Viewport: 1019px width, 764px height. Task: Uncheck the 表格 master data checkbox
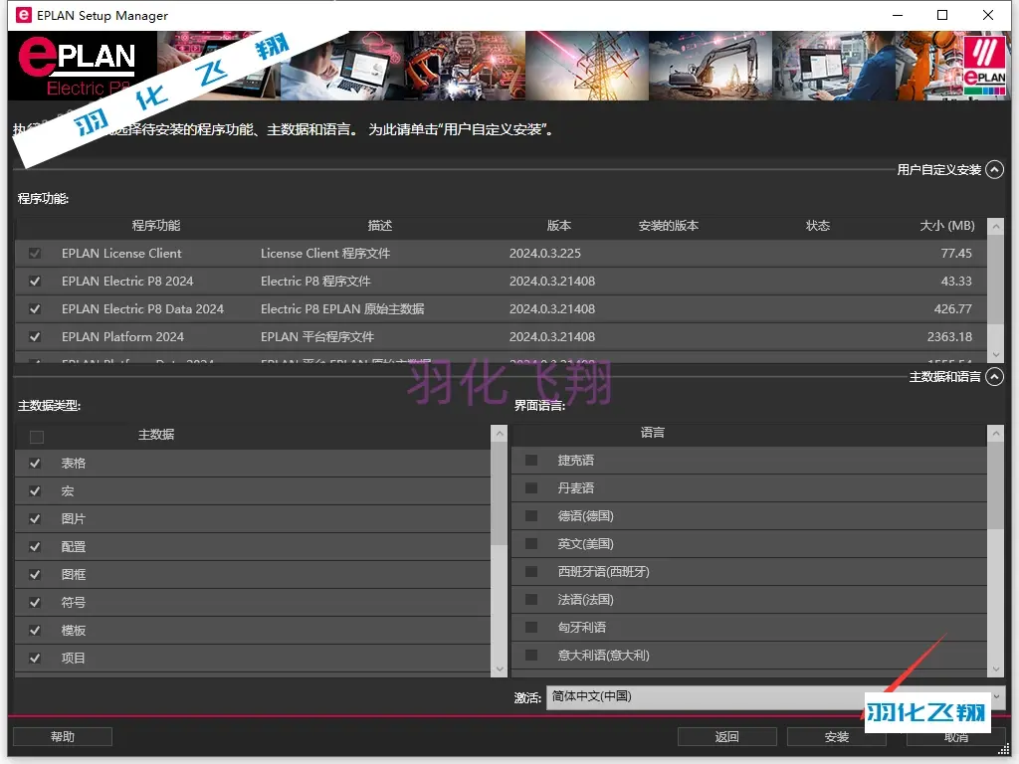36,464
